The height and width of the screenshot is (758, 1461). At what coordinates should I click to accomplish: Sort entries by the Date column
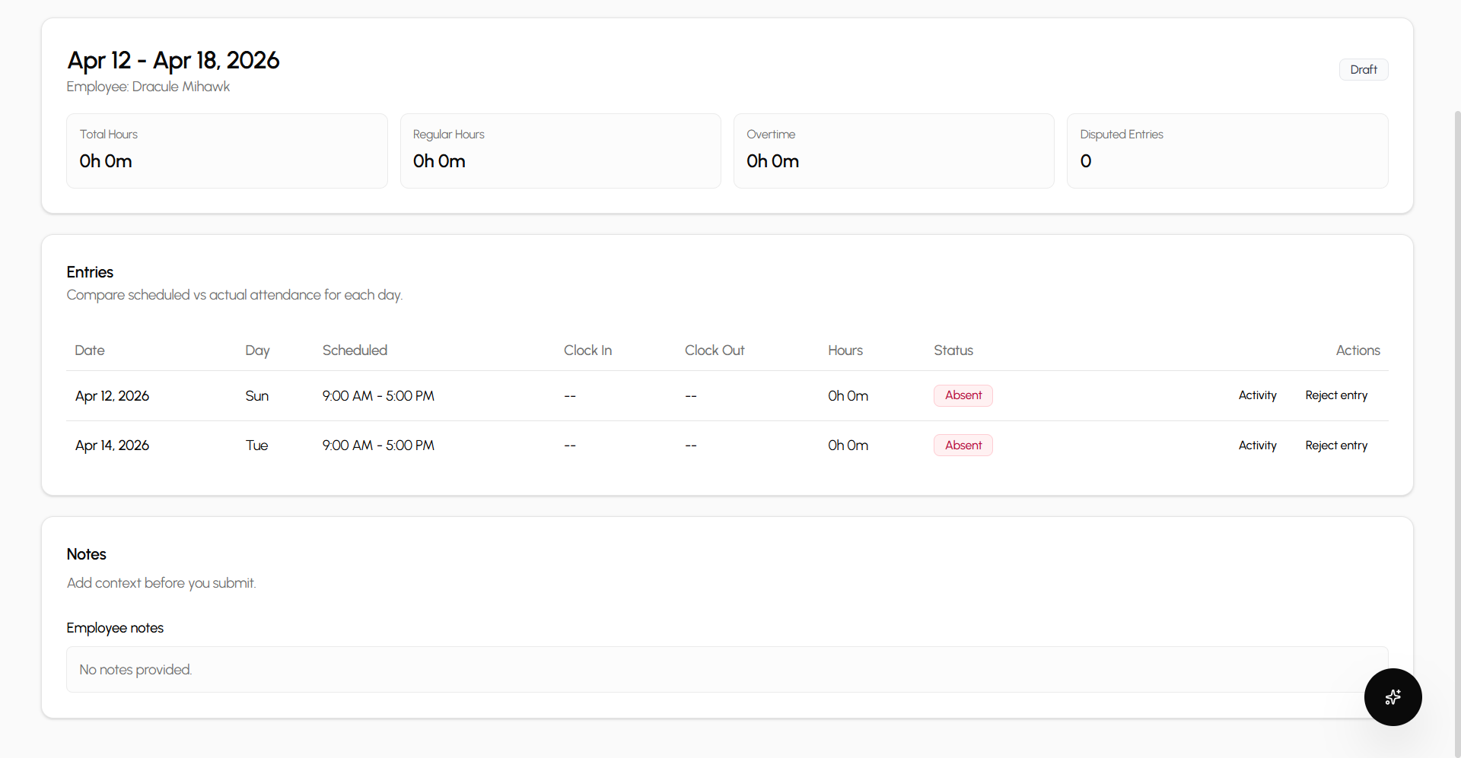[x=89, y=350]
